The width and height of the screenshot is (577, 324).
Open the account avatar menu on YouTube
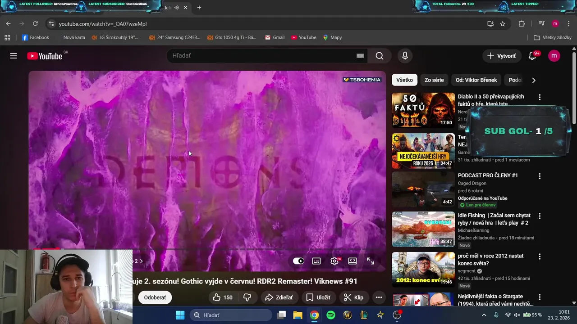(x=554, y=56)
